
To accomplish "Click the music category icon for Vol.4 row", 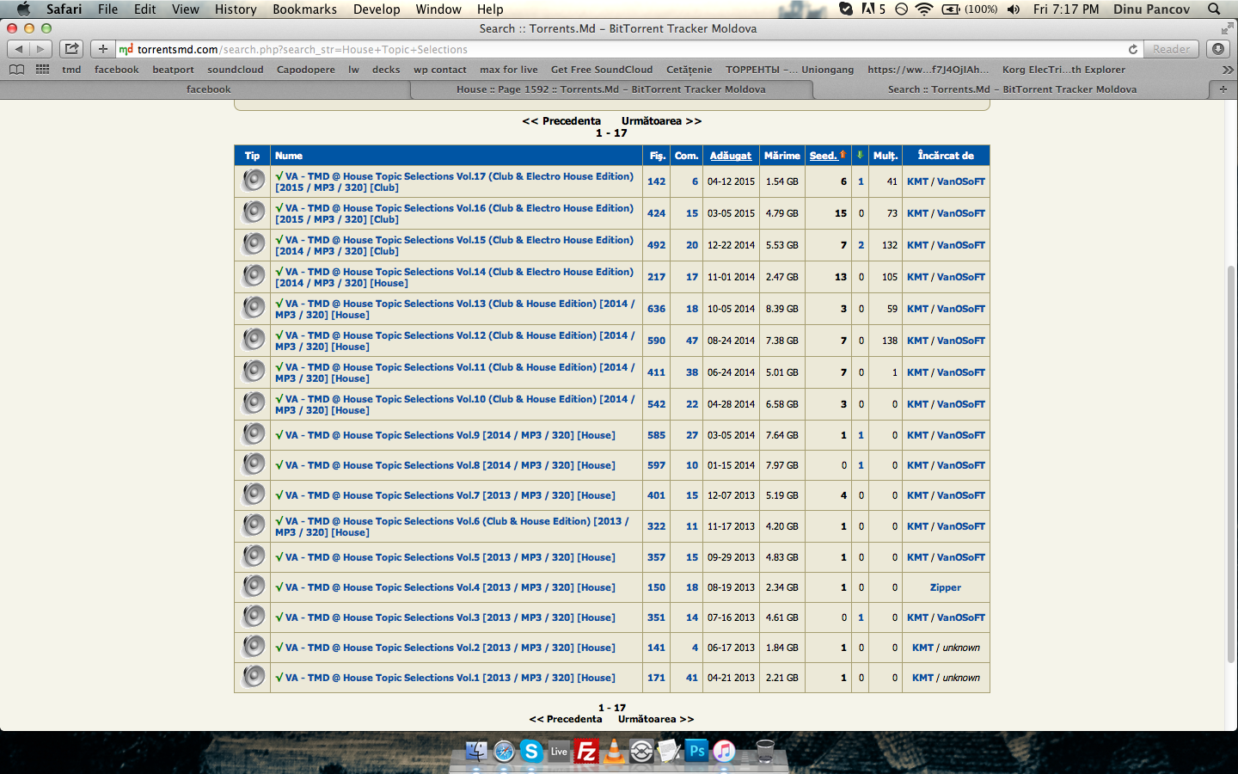I will pyautogui.click(x=253, y=587).
